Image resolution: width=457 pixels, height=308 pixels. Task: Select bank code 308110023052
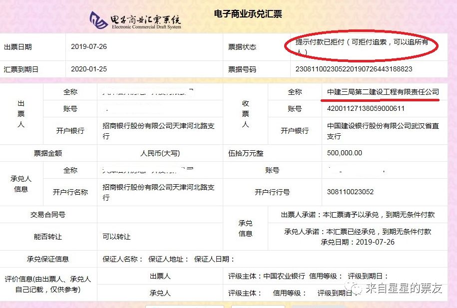click(350, 192)
